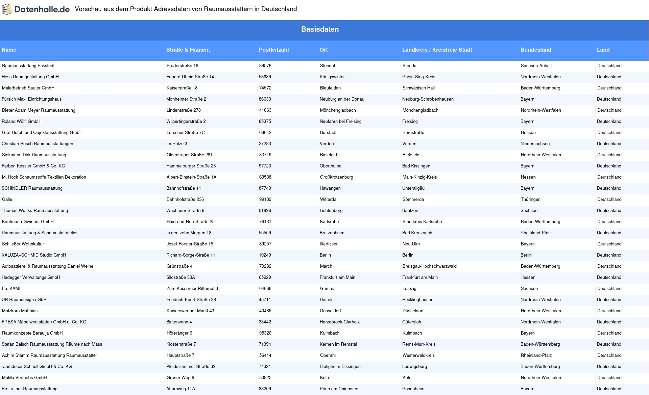Click the Datenhalle.de logo icon
This screenshot has width=649, height=395.
7,9
